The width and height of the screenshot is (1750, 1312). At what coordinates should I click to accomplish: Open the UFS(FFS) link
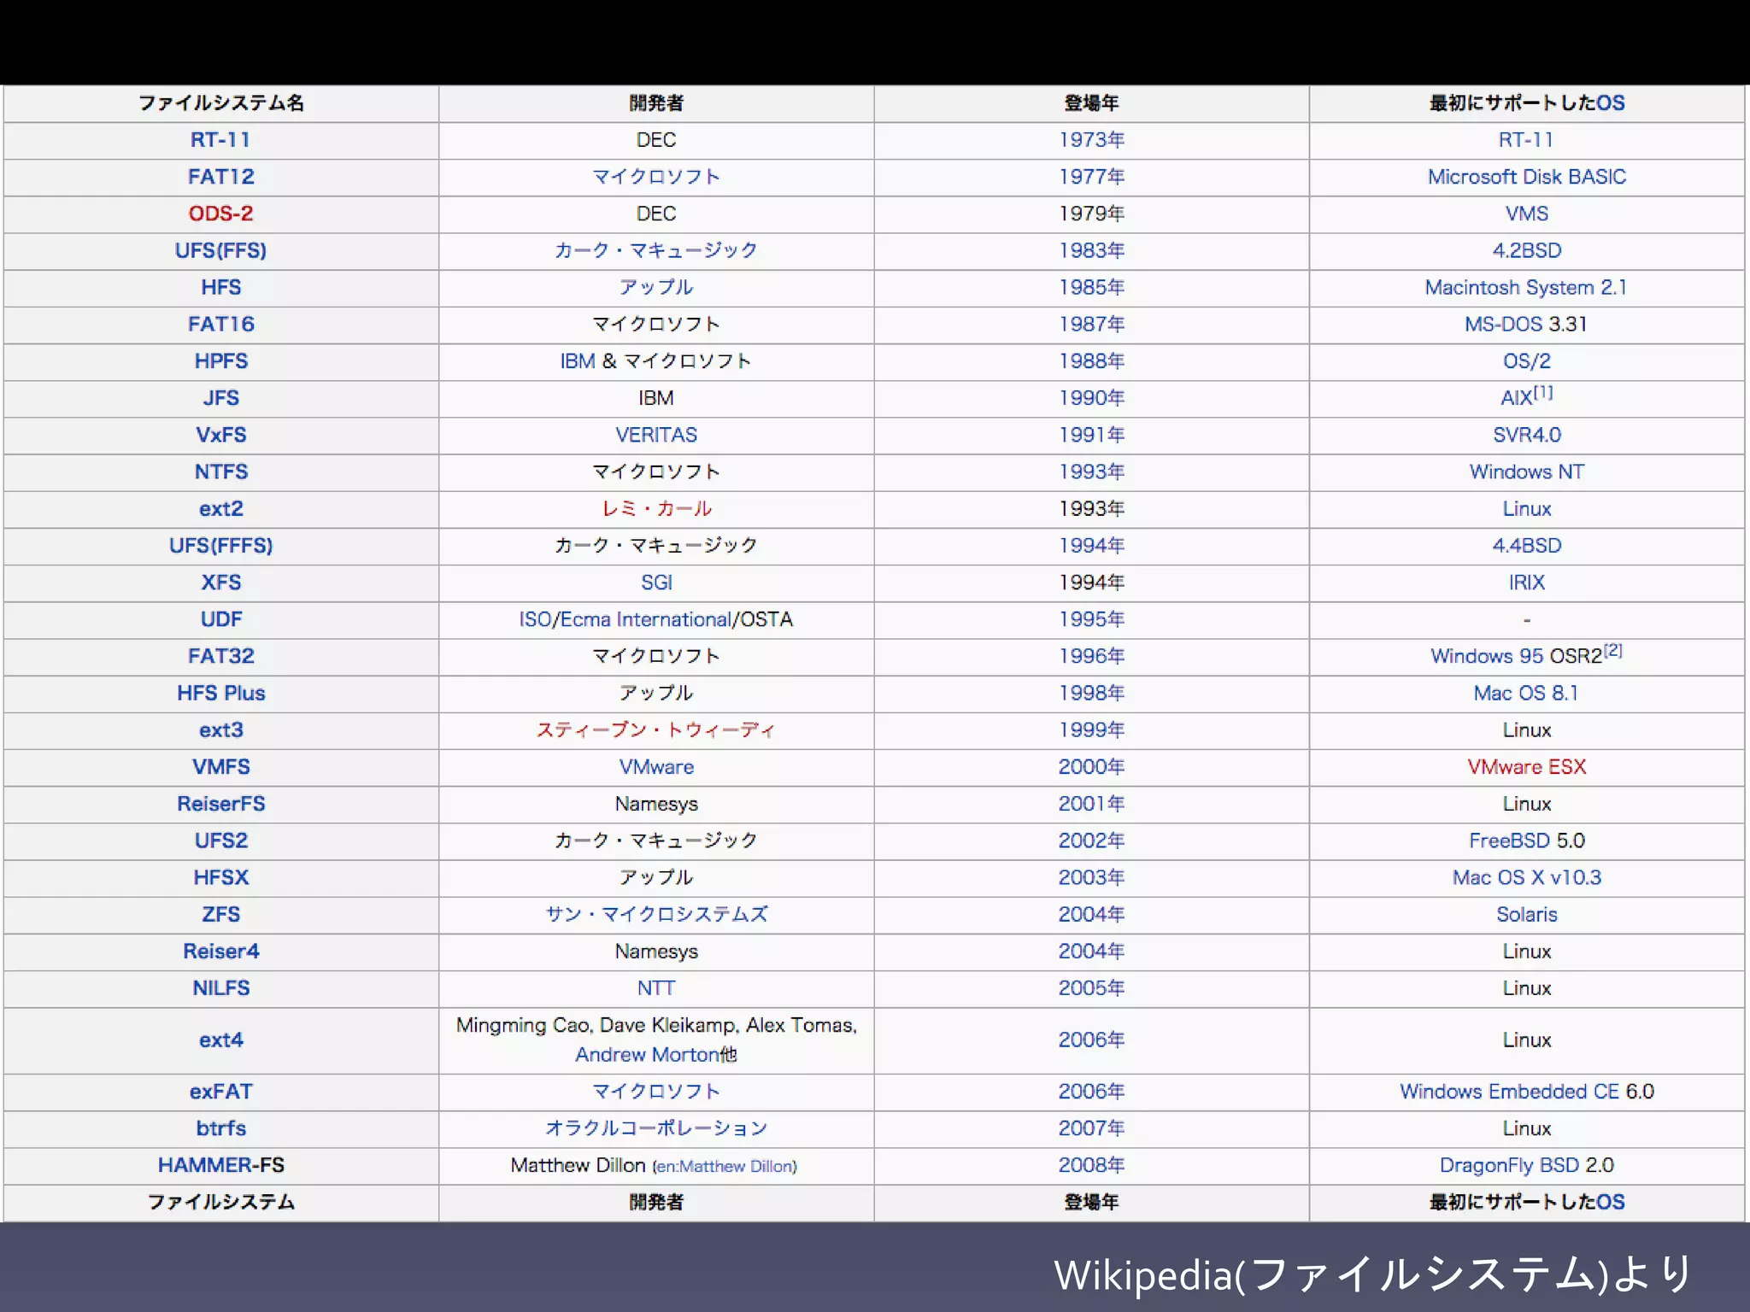(x=220, y=250)
